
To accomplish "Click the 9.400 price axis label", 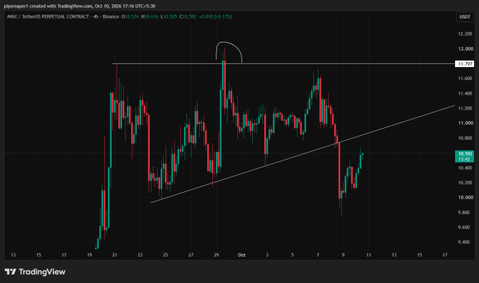I will point(464,242).
